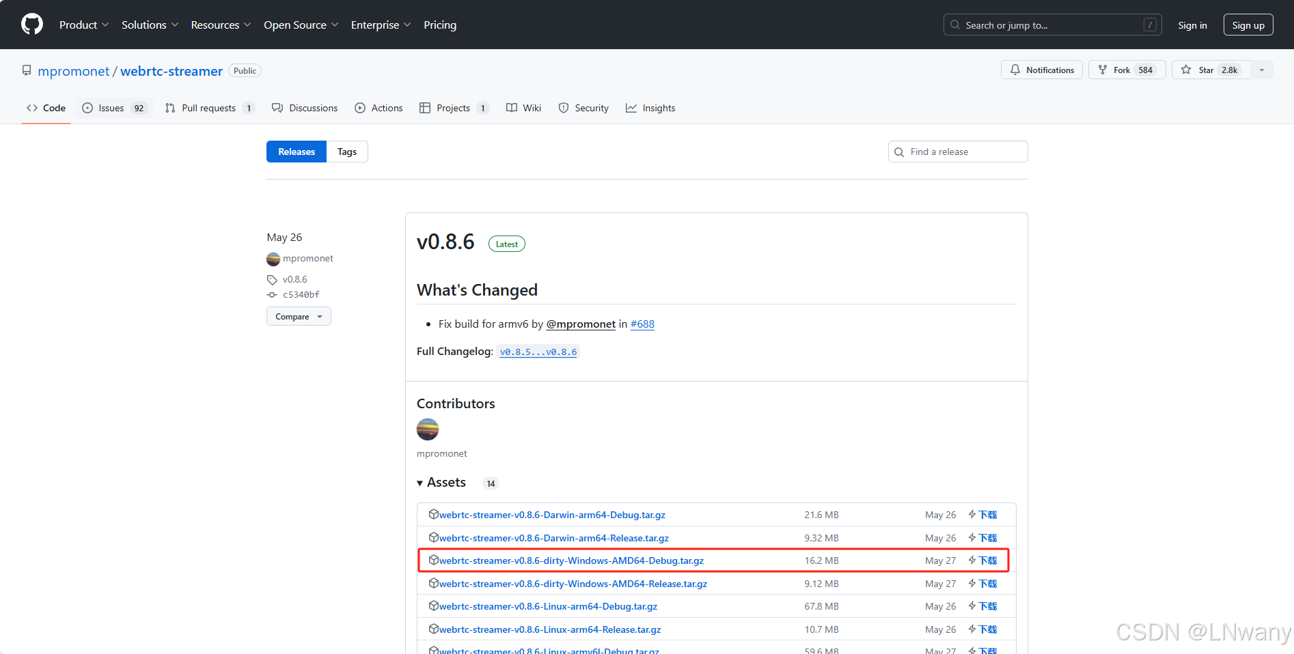Click the Notifications bell button
Viewport: 1294px width, 654px height.
tap(1042, 70)
